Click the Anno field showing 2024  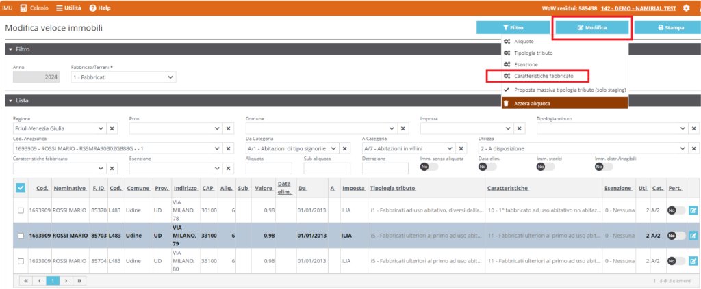click(36, 77)
